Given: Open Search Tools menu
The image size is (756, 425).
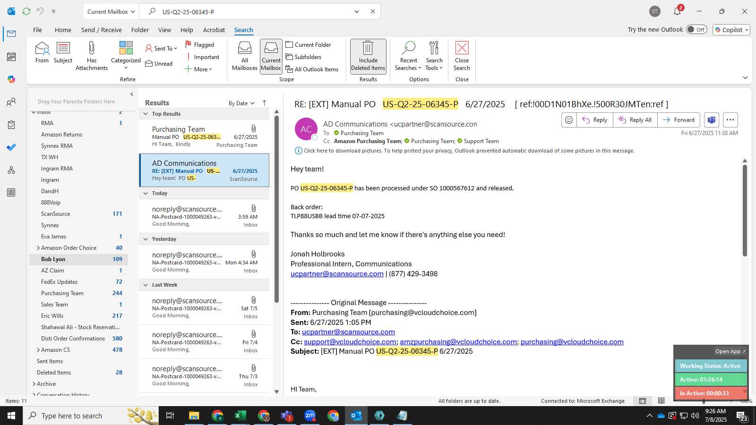Looking at the screenshot, I should click(x=434, y=56).
